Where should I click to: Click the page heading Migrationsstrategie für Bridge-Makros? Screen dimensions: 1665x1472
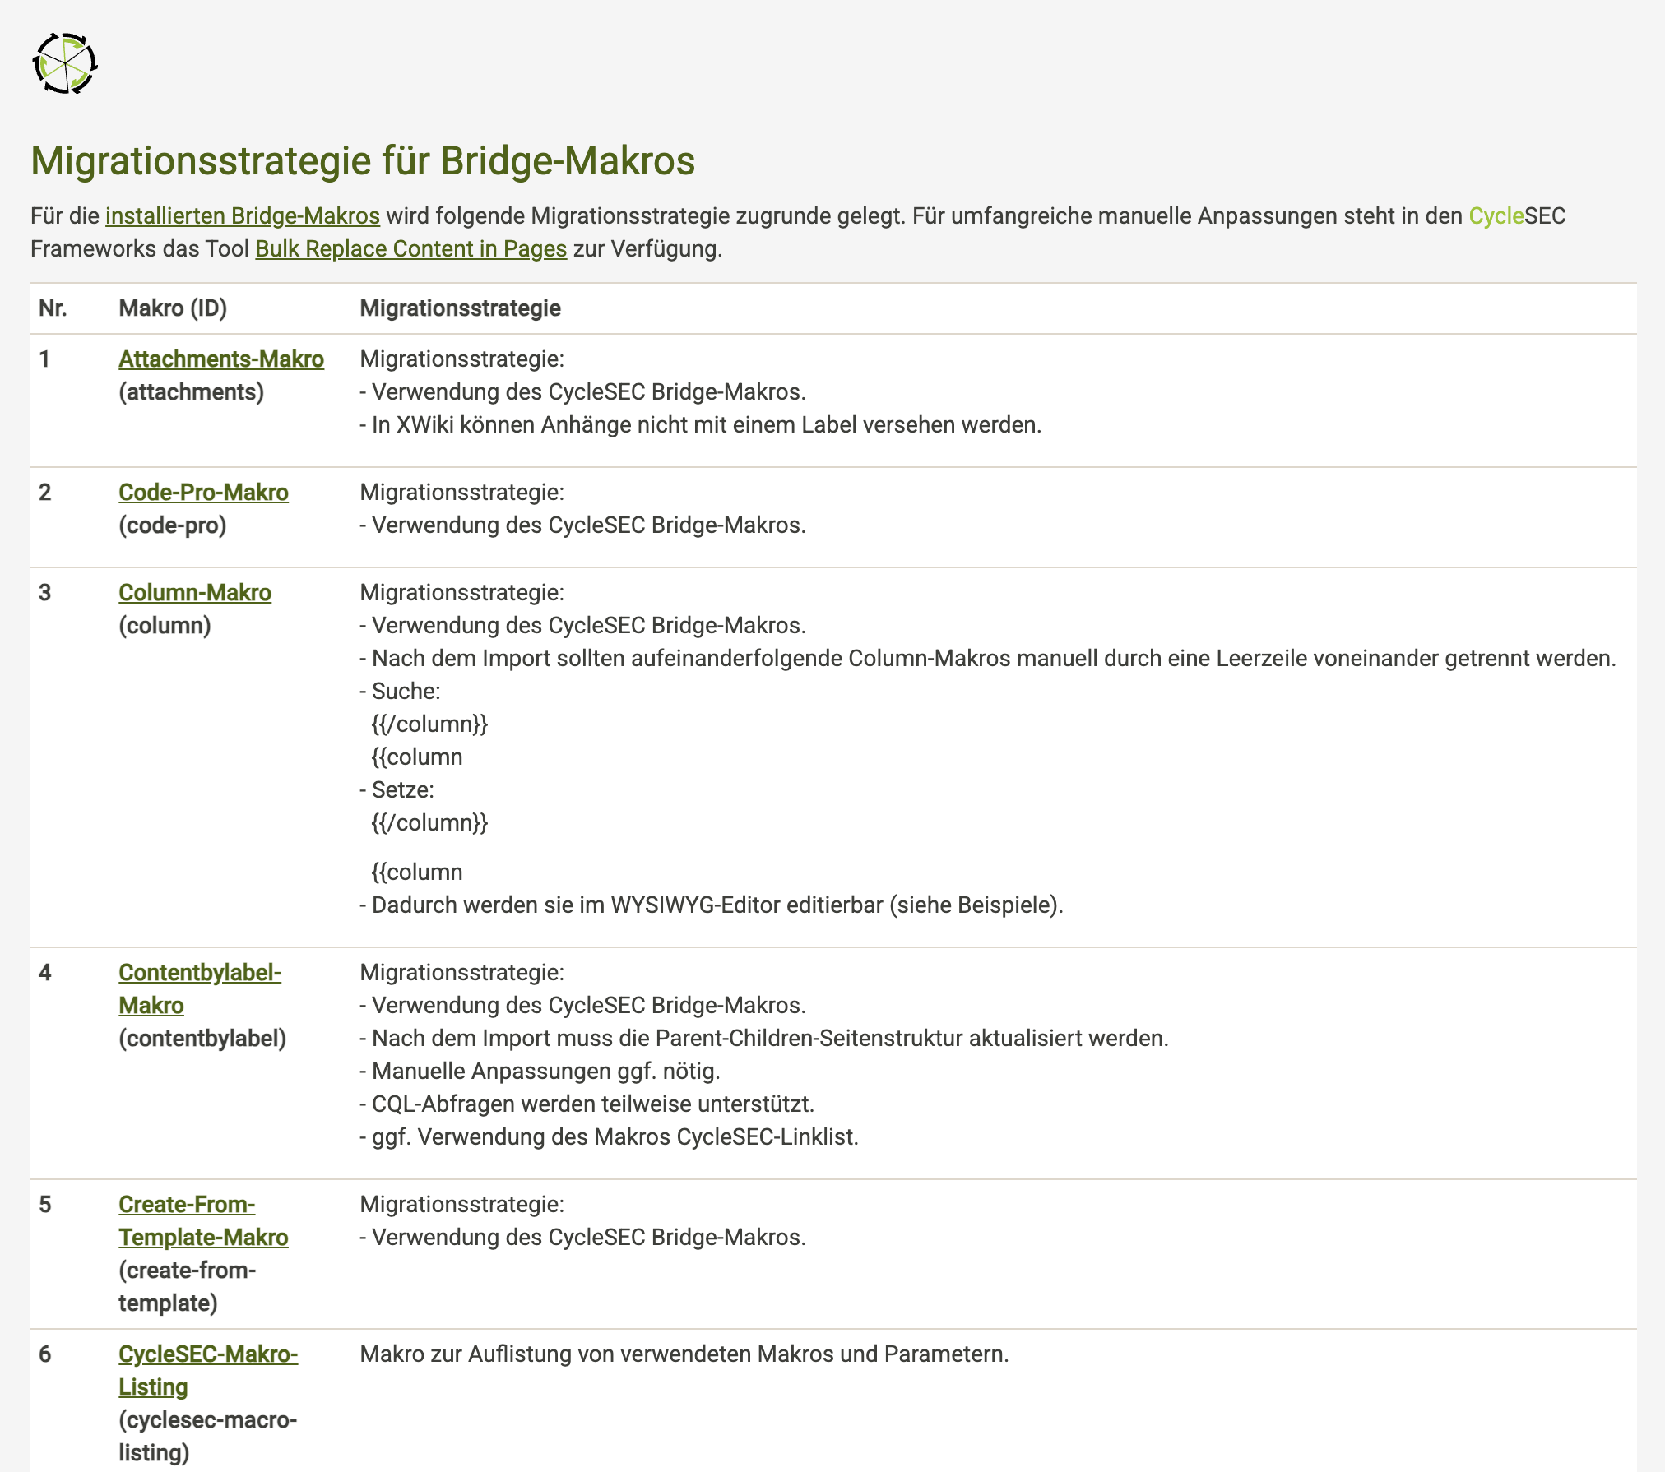pyautogui.click(x=363, y=160)
